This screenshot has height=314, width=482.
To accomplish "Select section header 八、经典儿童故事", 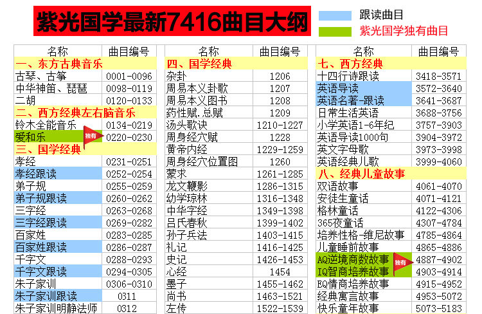I will pyautogui.click(x=391, y=174).
